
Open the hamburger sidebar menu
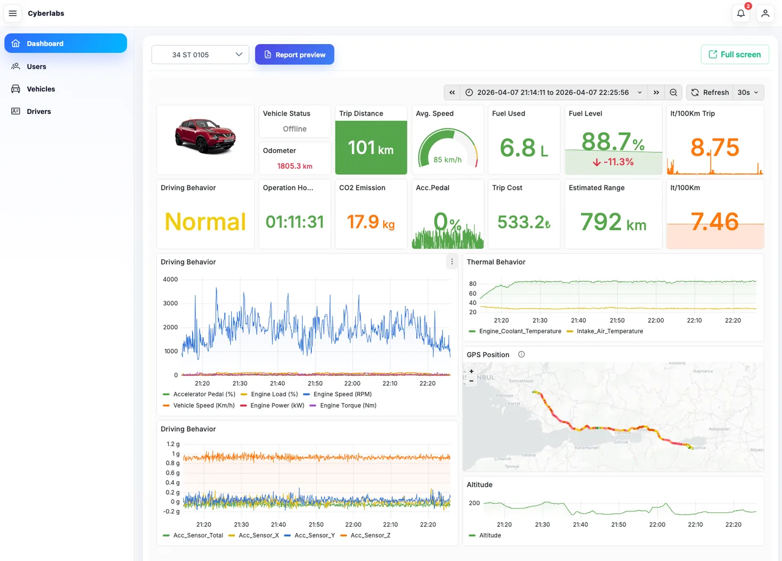[13, 13]
